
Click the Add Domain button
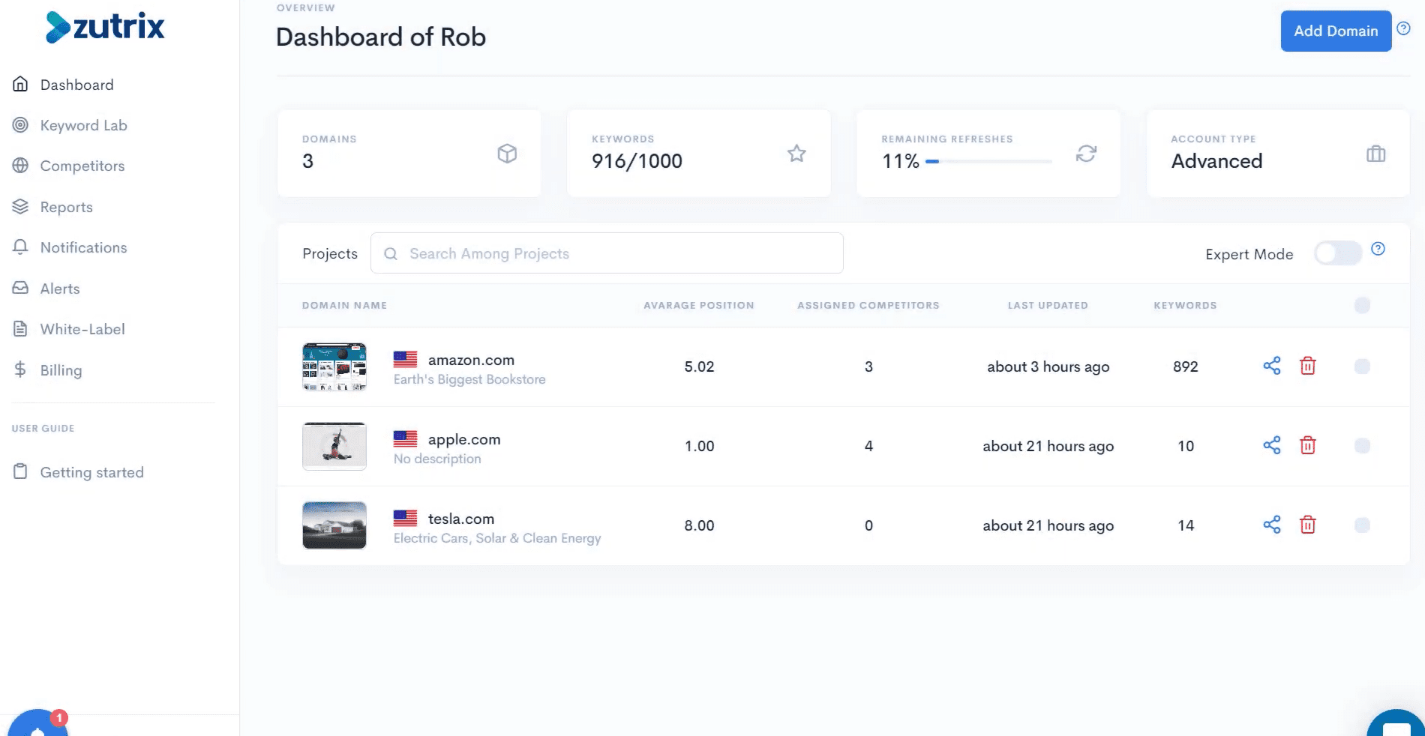click(x=1336, y=31)
